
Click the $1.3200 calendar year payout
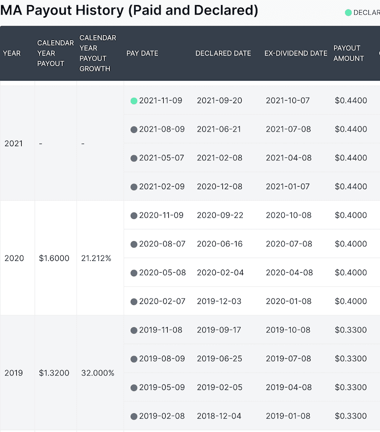(x=54, y=373)
